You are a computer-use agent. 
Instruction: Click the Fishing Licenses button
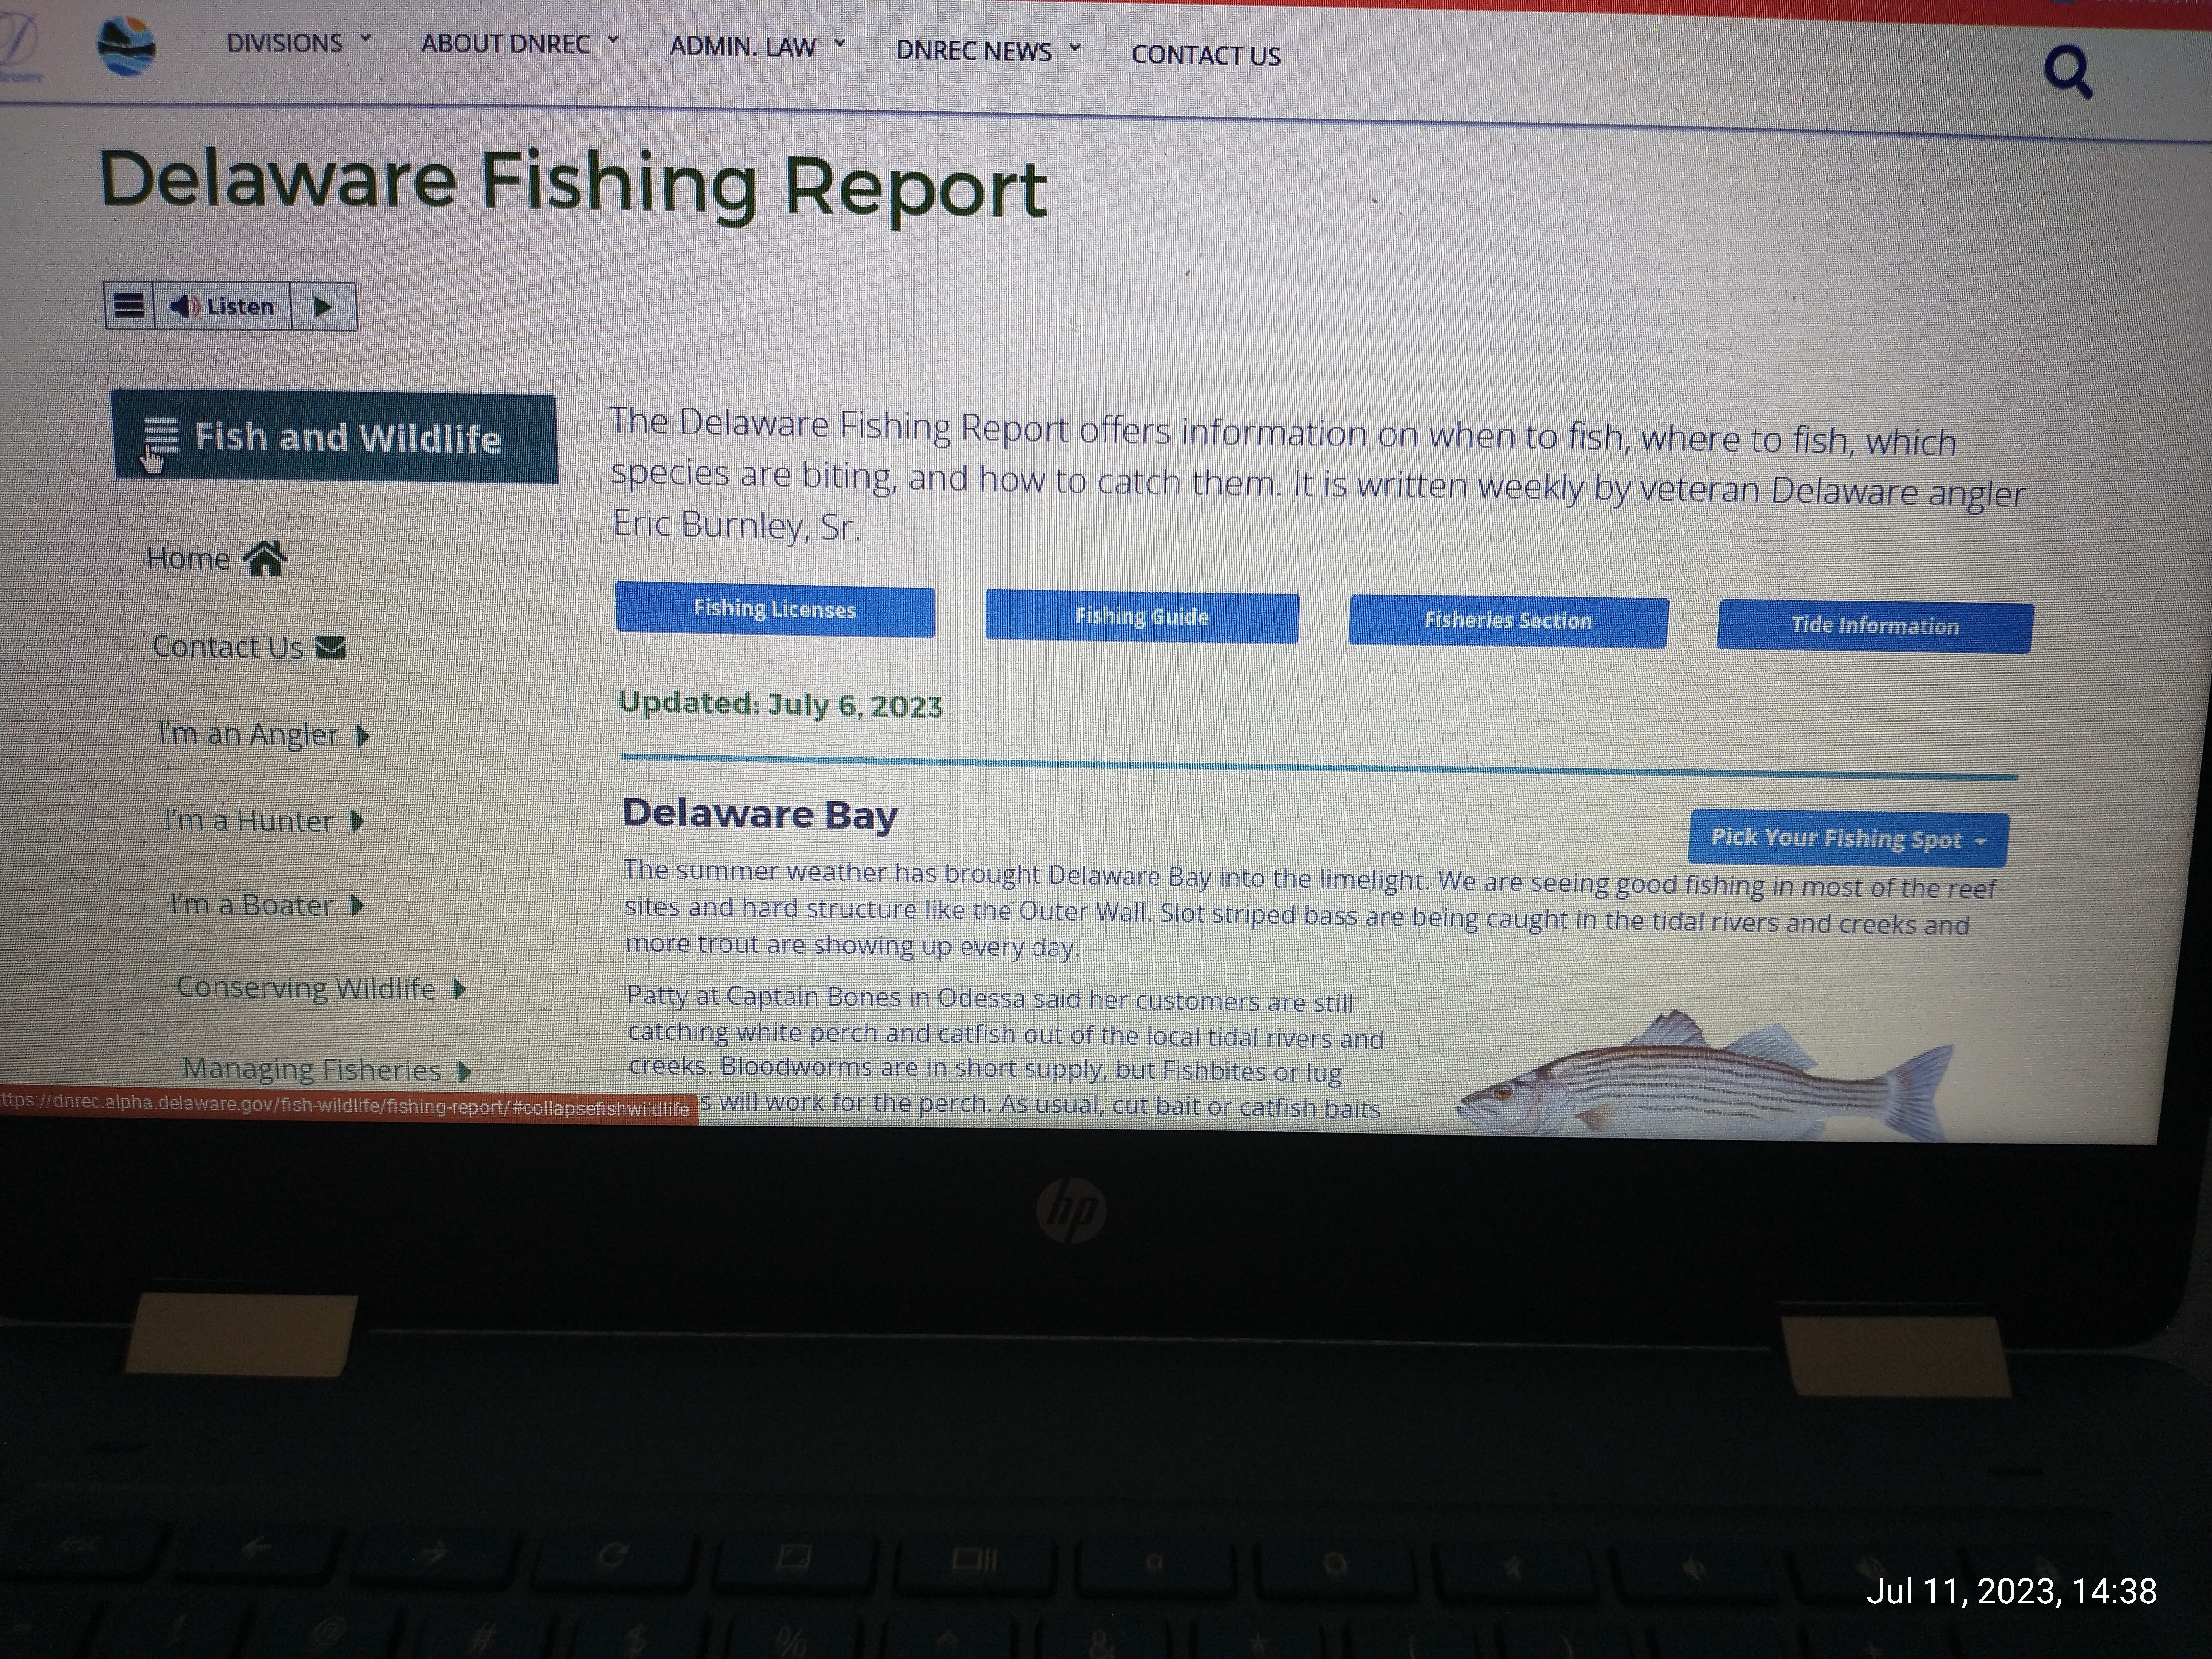point(775,609)
